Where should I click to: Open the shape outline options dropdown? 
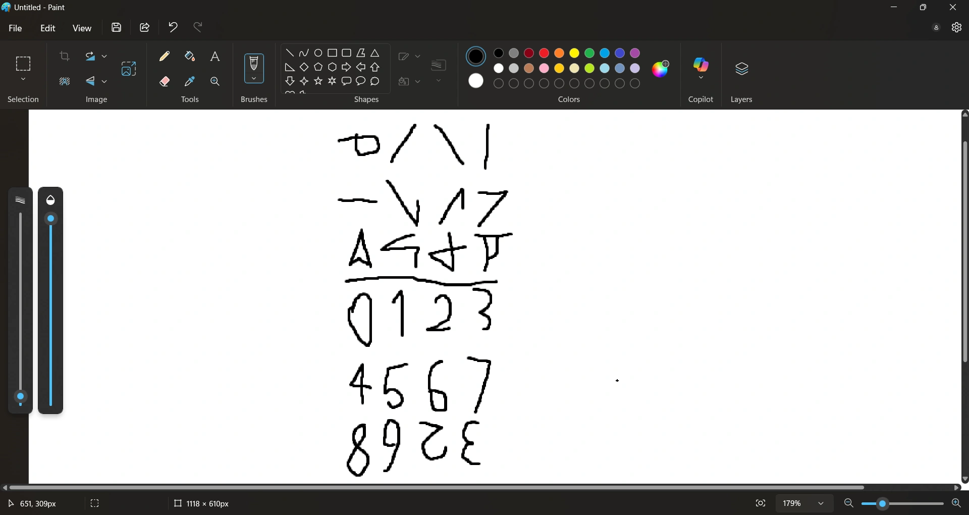[x=417, y=56]
